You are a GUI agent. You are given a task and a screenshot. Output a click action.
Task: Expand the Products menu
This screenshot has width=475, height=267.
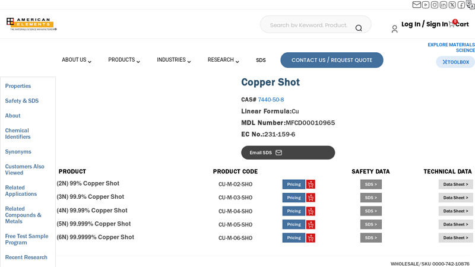(124, 60)
